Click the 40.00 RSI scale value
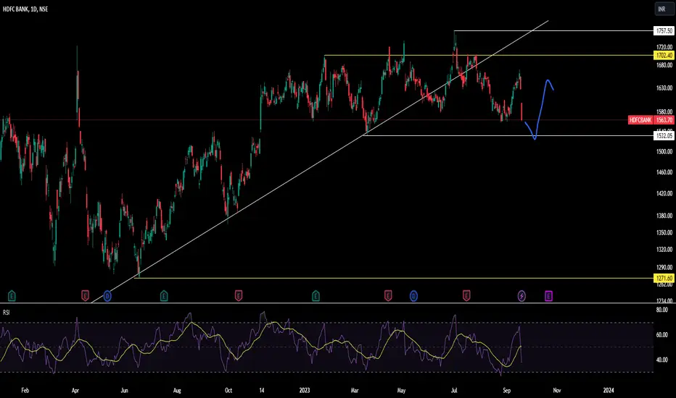 tap(661, 360)
